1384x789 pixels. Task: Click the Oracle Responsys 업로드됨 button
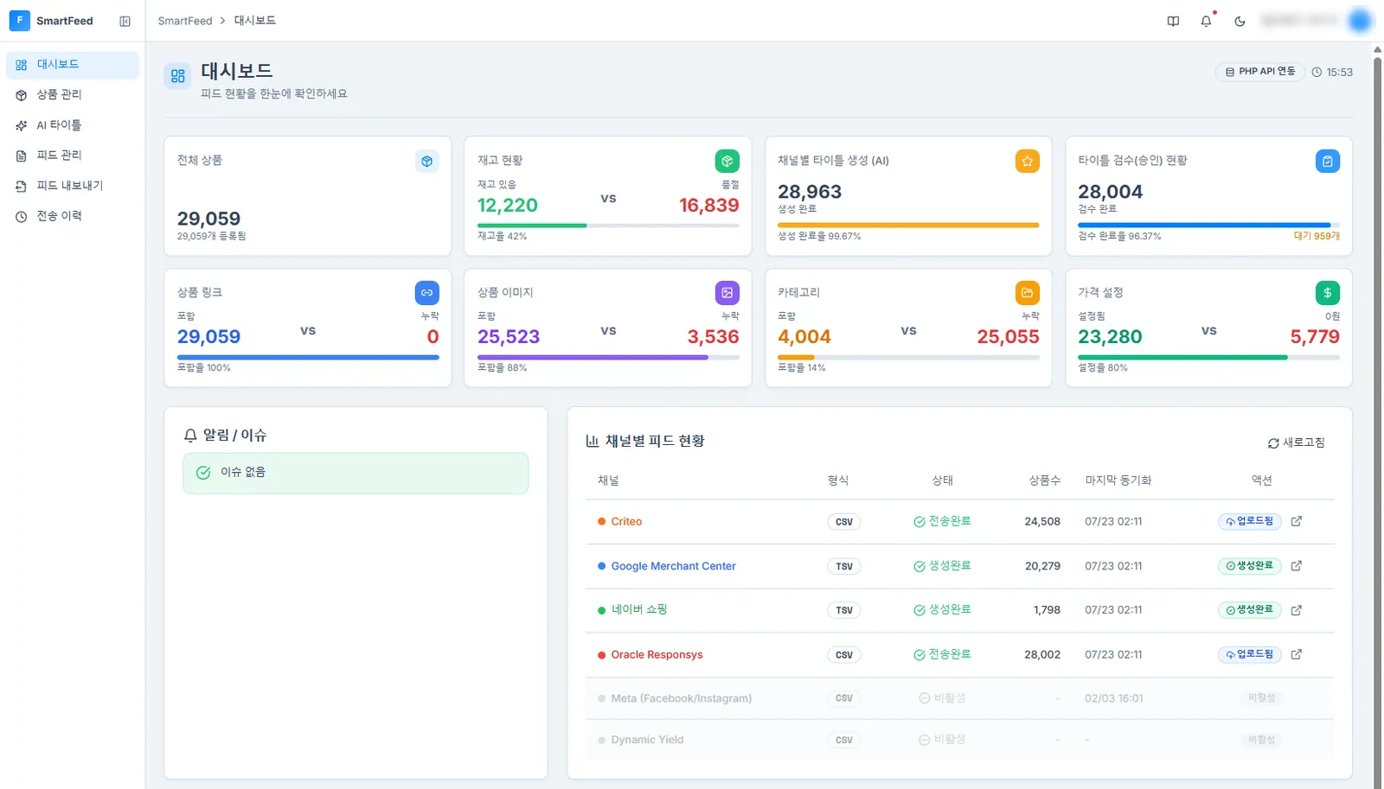coord(1249,655)
